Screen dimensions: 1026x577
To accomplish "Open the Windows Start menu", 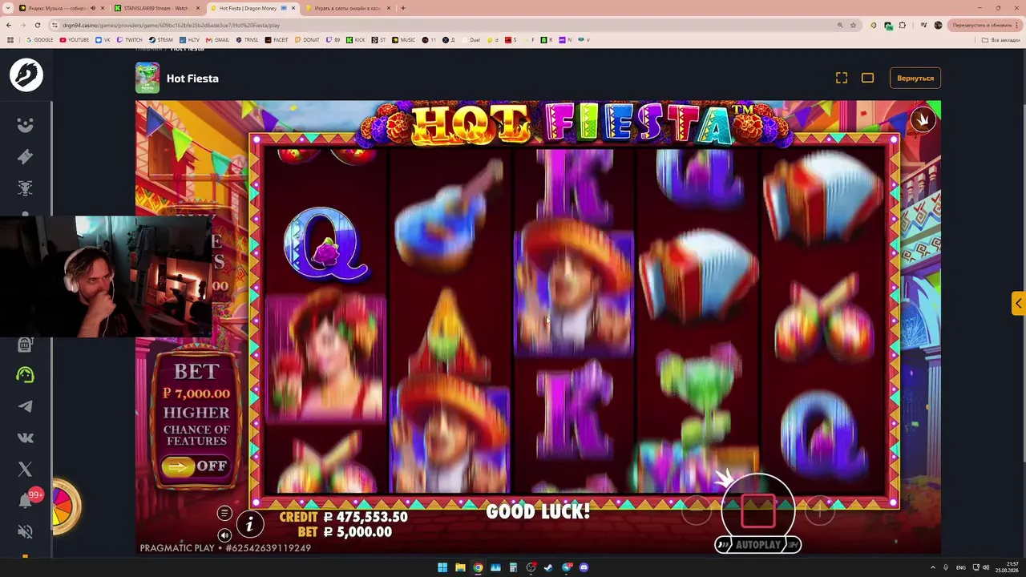I will (x=442, y=567).
